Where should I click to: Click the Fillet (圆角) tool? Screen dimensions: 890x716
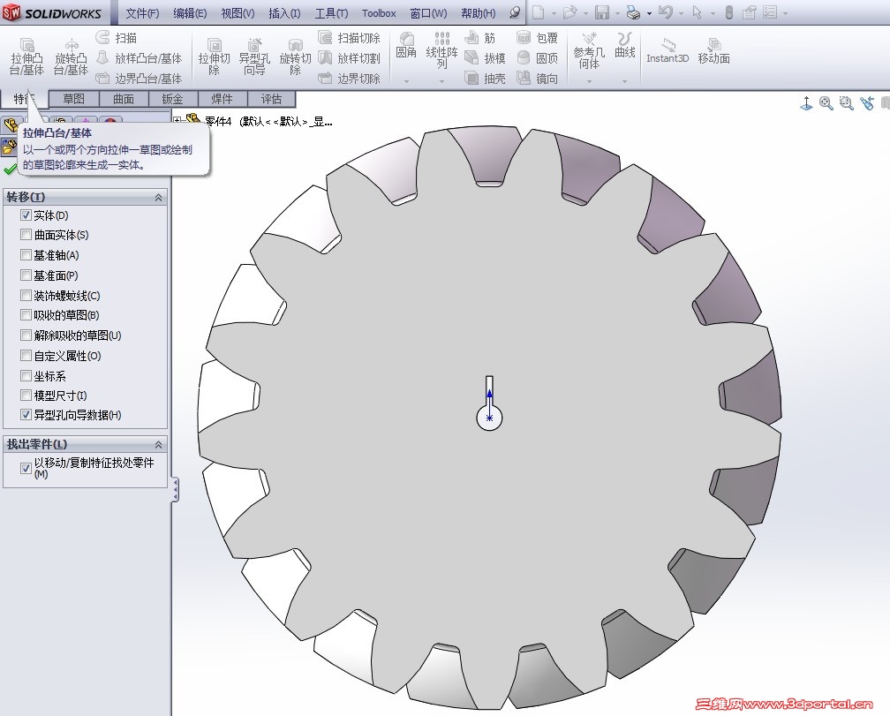click(x=406, y=45)
